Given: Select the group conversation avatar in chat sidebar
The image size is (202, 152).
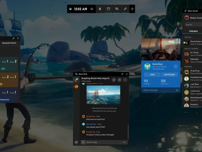Looking at the screenshot, I should tap(76, 80).
